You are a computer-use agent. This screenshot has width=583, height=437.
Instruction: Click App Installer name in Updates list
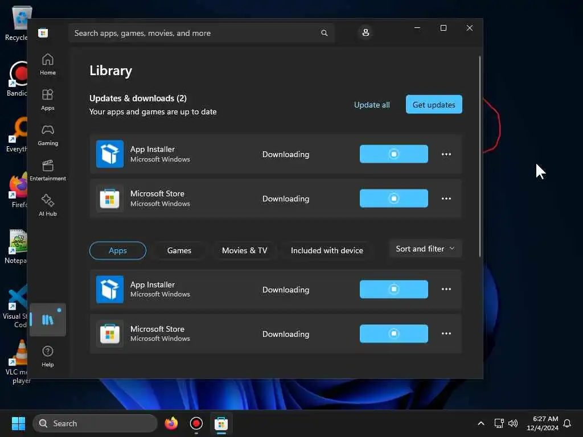[x=153, y=149]
